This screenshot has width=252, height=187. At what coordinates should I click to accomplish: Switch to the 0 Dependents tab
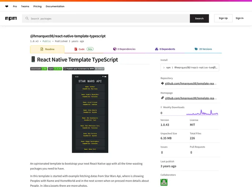165,49
